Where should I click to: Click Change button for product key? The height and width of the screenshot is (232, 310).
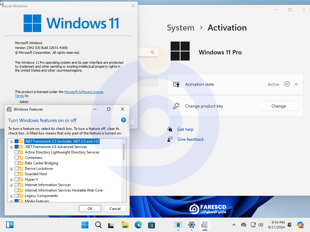[279, 106]
